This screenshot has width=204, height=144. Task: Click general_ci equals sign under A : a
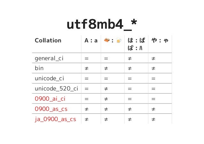point(87,59)
